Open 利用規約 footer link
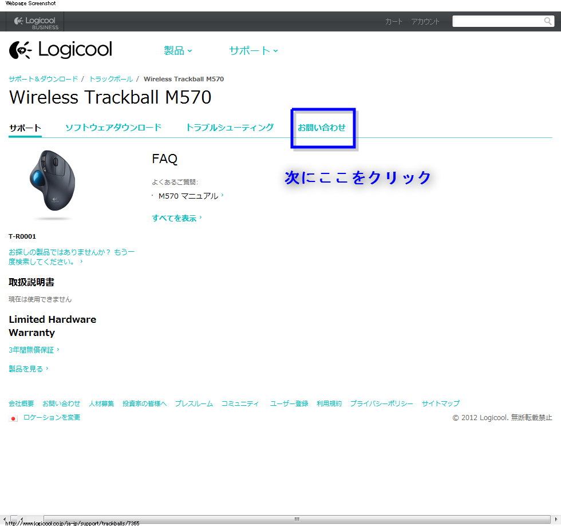 [329, 404]
